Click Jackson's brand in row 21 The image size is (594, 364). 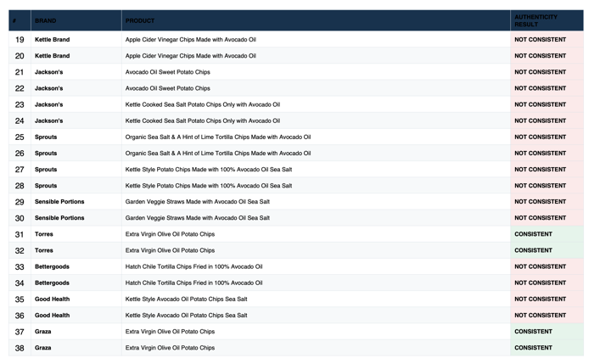49,72
